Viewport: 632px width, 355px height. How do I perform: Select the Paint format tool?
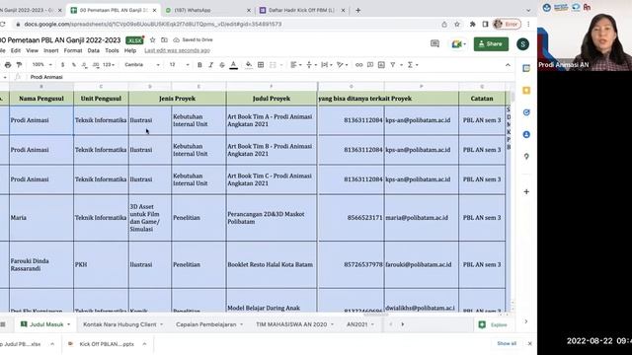[19, 65]
